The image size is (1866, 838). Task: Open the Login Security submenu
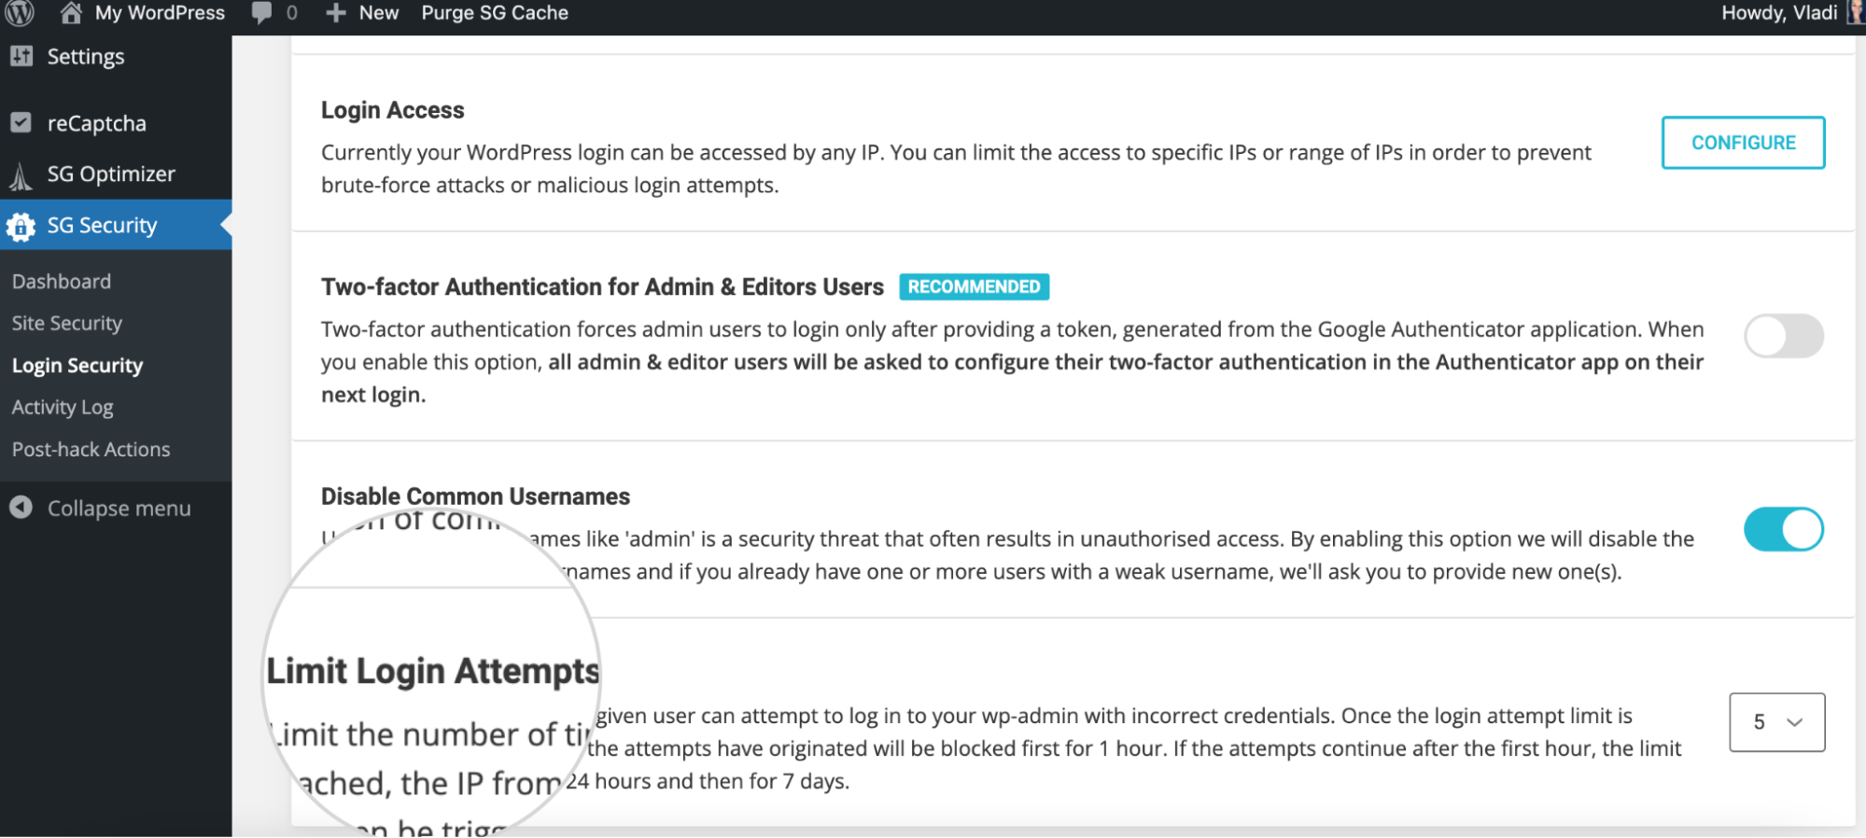[77, 366]
